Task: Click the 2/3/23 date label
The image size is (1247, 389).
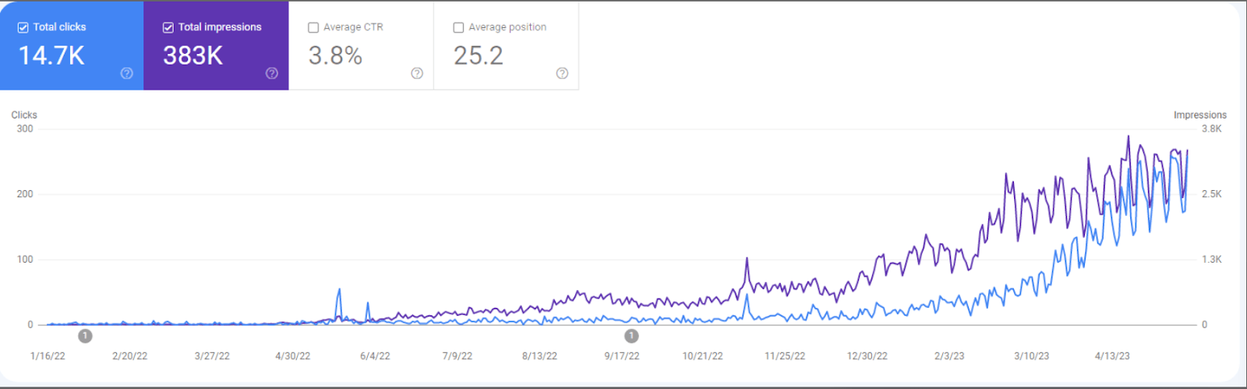Action: (949, 356)
